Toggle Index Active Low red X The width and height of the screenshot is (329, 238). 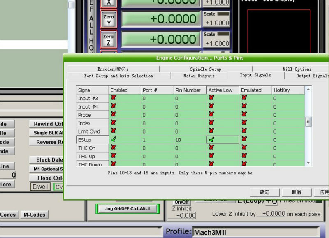coord(211,122)
